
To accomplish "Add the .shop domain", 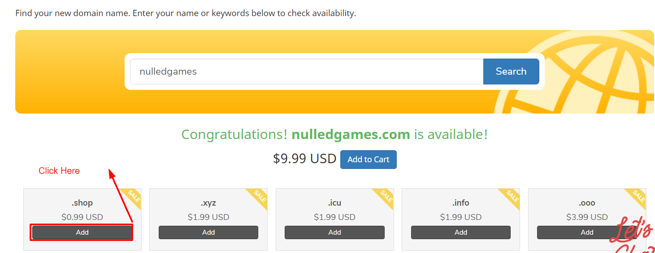I will [82, 232].
